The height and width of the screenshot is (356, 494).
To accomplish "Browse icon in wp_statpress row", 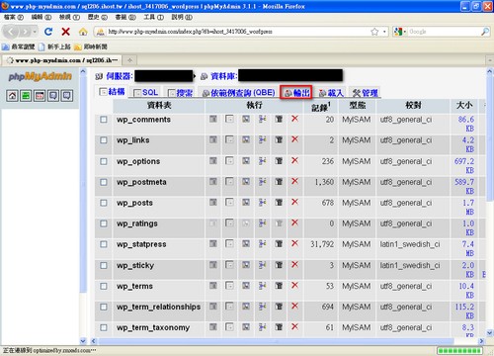I will (213, 244).
